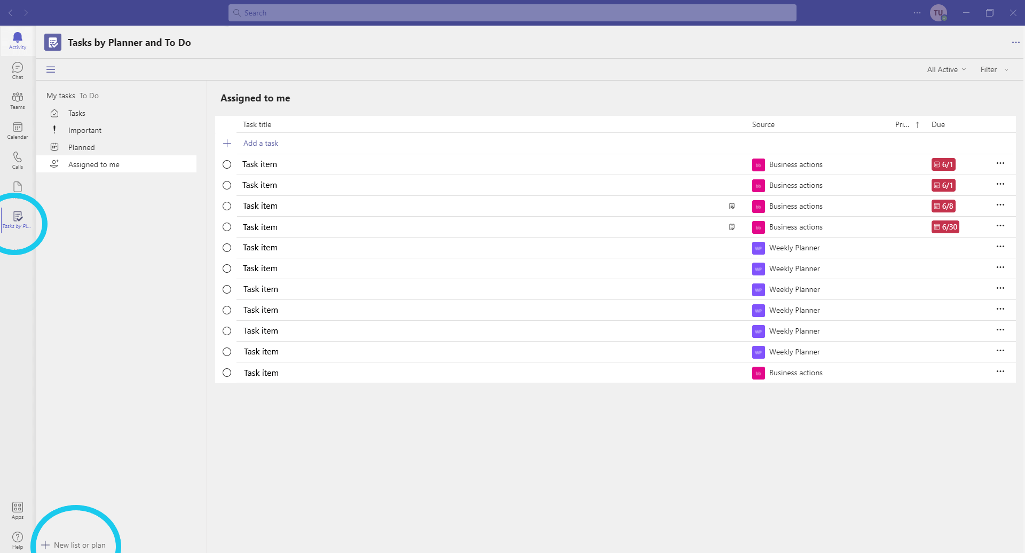Expand the Filter dropdown

[992, 69]
